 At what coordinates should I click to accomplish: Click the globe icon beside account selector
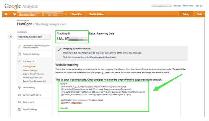coord(14,14)
